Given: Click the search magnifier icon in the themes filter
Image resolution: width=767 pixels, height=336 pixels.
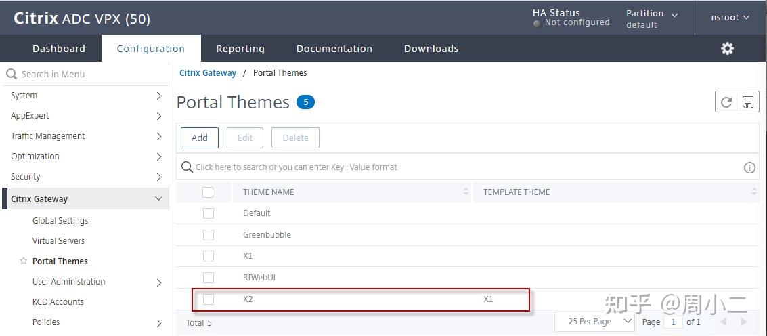Looking at the screenshot, I should [187, 167].
